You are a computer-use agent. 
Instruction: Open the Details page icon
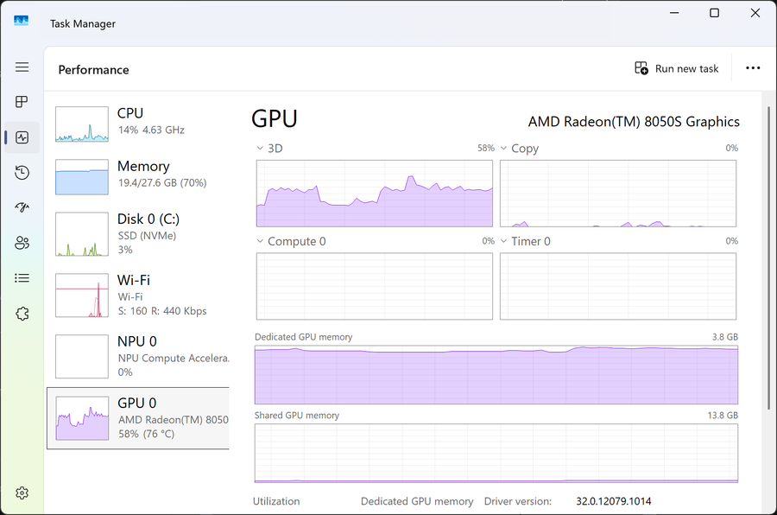[22, 278]
